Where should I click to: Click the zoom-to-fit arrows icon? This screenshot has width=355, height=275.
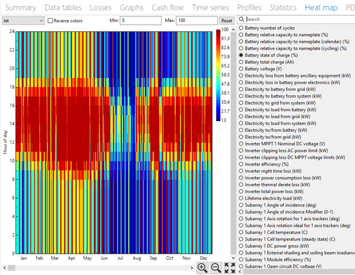(230, 268)
